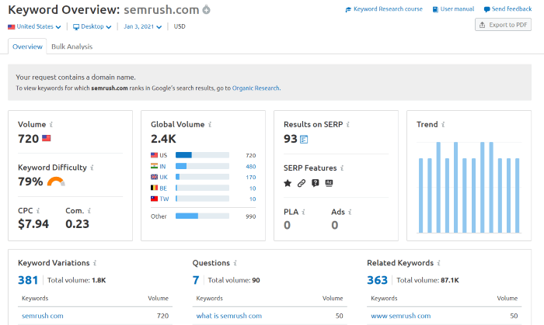Click the info icon next to Related Keywords
544x325 pixels.
point(436,263)
